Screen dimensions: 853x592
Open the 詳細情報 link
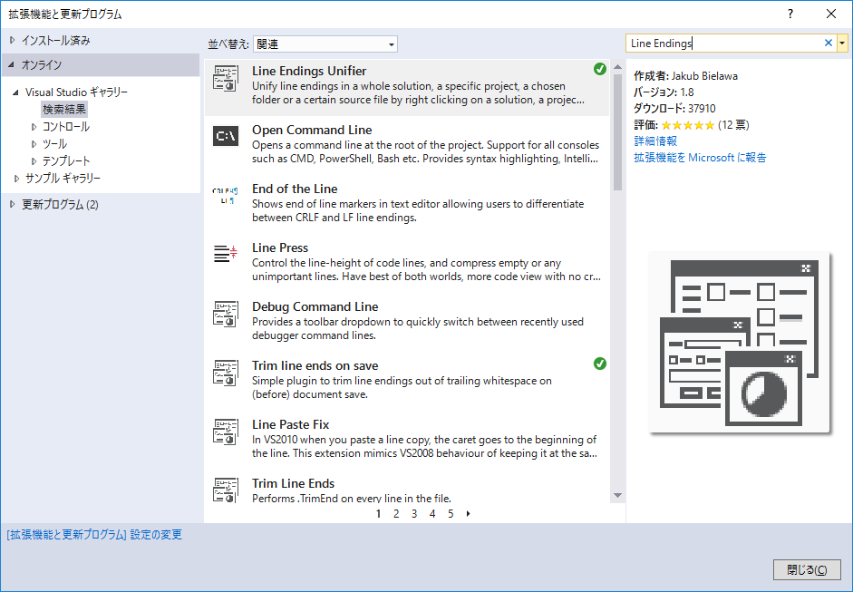click(x=655, y=141)
